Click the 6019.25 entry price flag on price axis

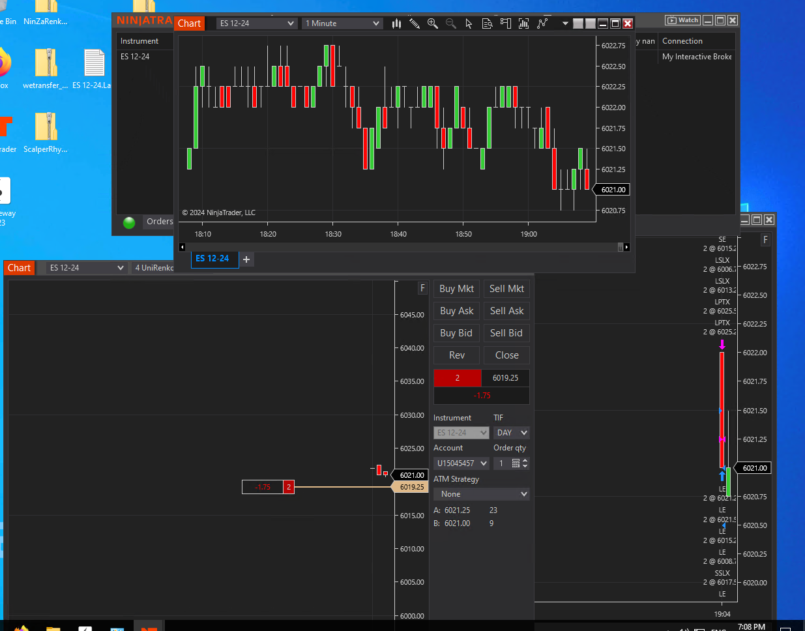(x=410, y=487)
